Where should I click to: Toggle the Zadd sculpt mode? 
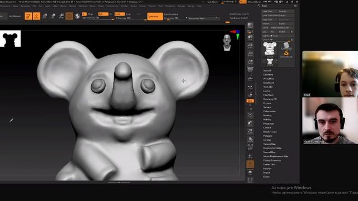tap(120, 14)
